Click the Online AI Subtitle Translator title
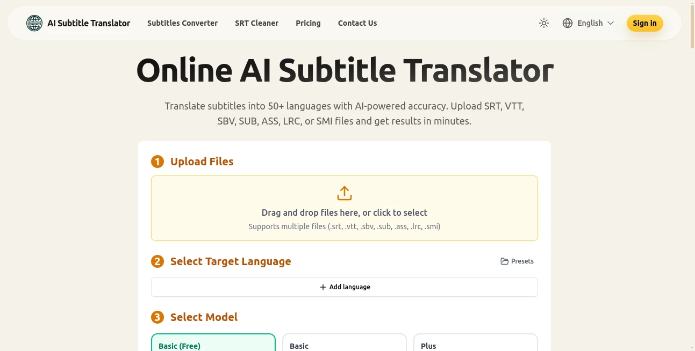The height and width of the screenshot is (351, 695). click(345, 70)
